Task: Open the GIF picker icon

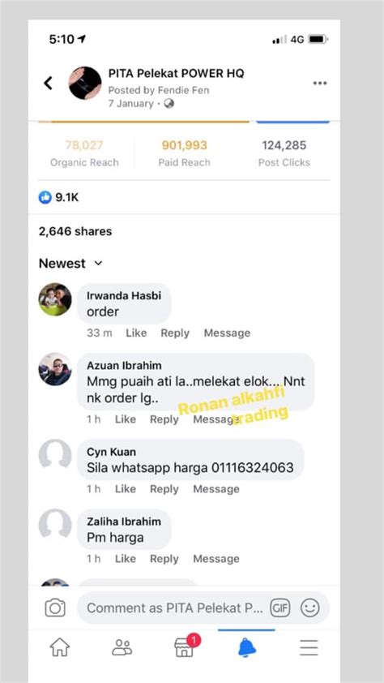Action: point(280,608)
